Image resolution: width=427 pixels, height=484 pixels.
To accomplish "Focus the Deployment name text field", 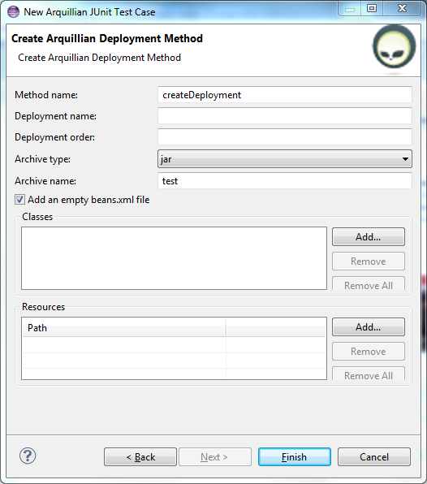I will pos(284,116).
